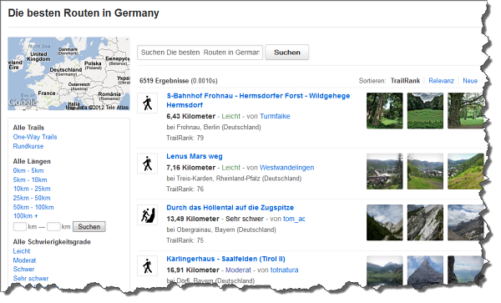Filter length 5km - 10km
The height and width of the screenshot is (303, 501).
30,179
